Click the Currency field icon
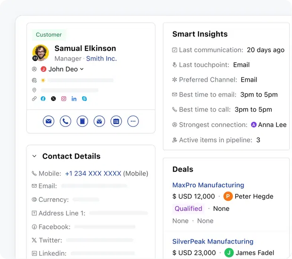 point(34,200)
